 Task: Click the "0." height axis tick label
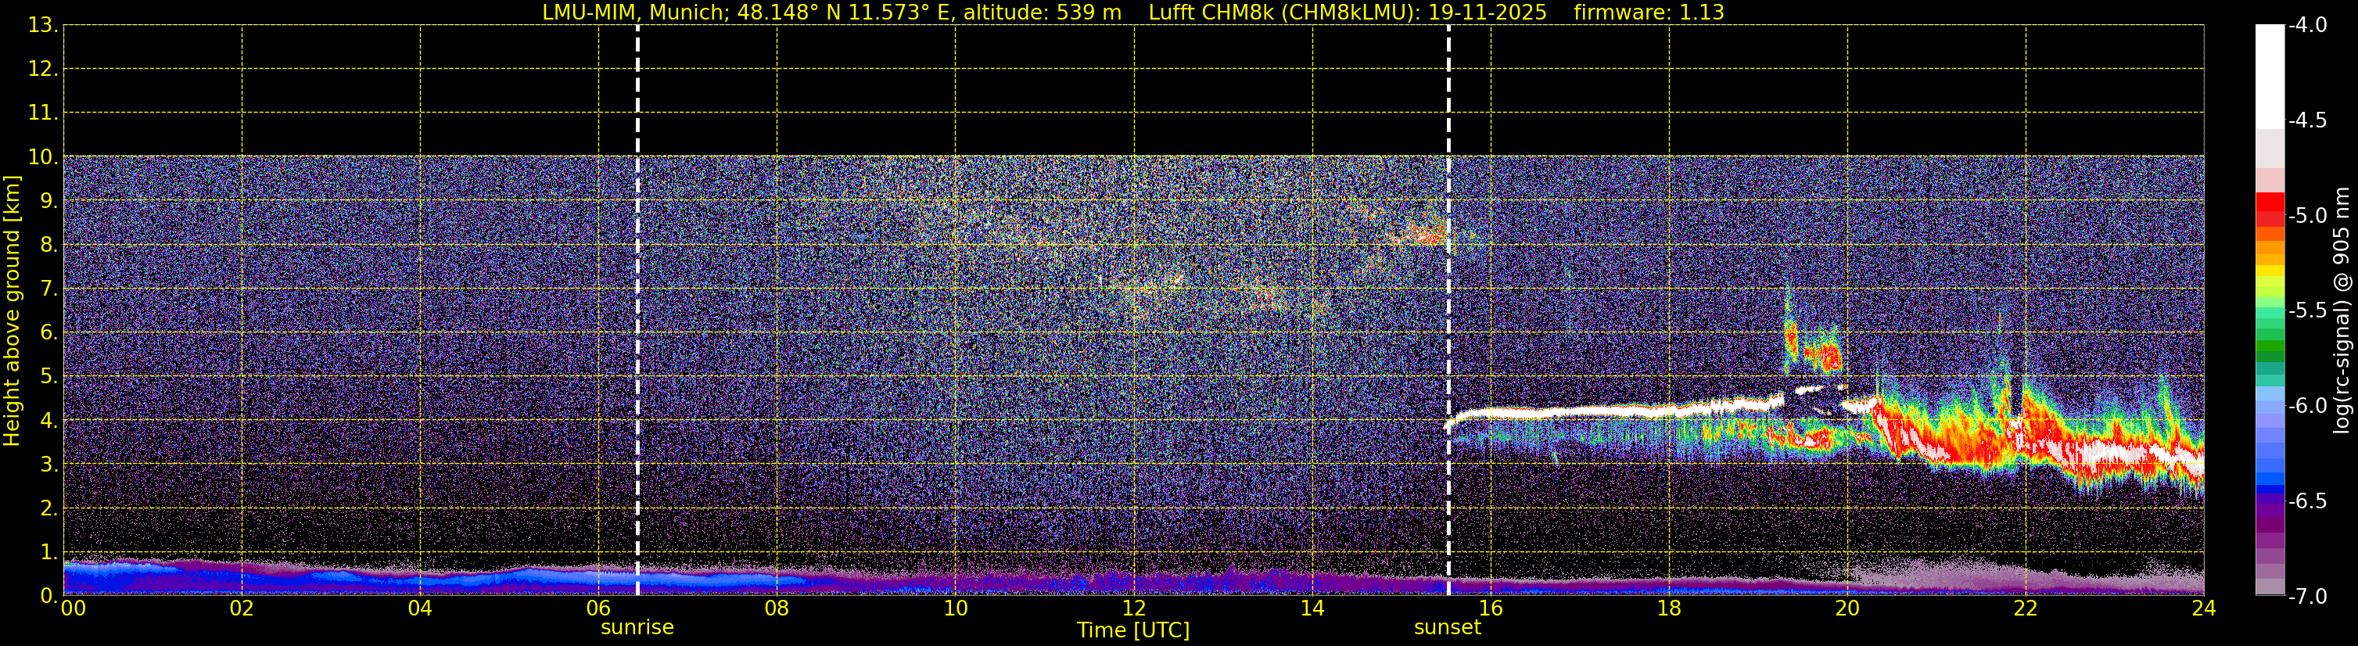(x=48, y=596)
